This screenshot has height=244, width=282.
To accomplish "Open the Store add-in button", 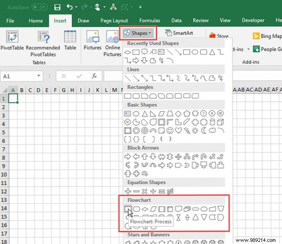I will click(219, 36).
